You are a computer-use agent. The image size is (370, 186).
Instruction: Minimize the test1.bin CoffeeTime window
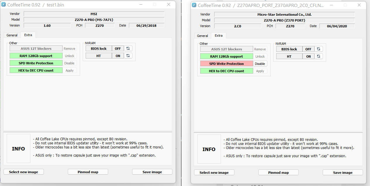(x=141, y=4)
